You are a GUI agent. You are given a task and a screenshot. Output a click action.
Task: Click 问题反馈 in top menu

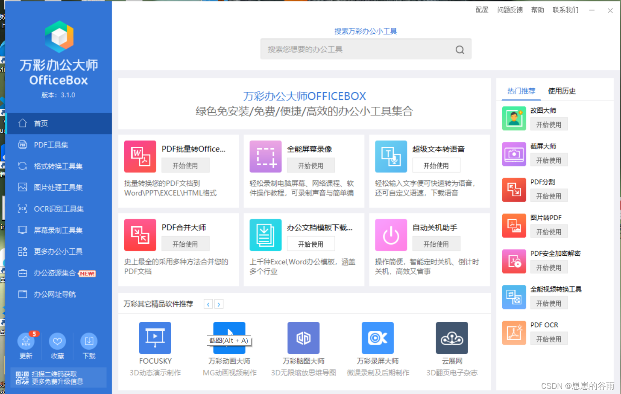click(x=510, y=10)
